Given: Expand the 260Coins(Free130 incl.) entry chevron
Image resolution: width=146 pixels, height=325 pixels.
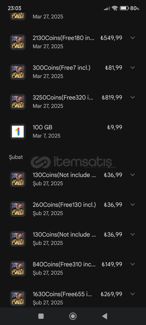Looking at the screenshot, I should coord(133,205).
